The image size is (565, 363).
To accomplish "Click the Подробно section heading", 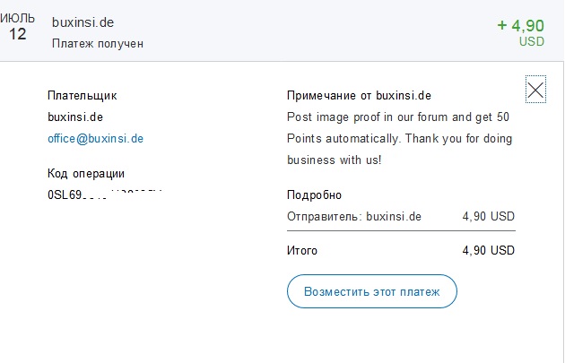I will tap(314, 195).
